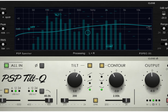Click the contour gain value -3.0
Image resolution: width=168 pixels, height=112 pixels.
coord(116,91)
